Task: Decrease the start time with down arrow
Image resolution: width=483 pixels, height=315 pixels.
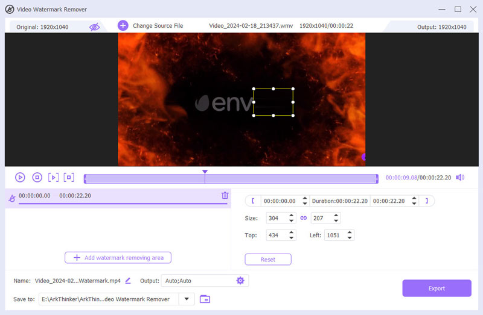Action: pos(305,204)
